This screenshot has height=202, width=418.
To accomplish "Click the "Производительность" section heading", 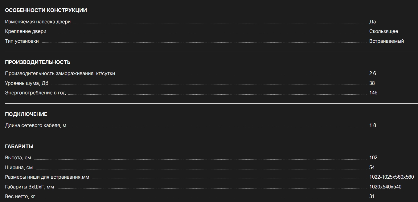I will pyautogui.click(x=38, y=62).
